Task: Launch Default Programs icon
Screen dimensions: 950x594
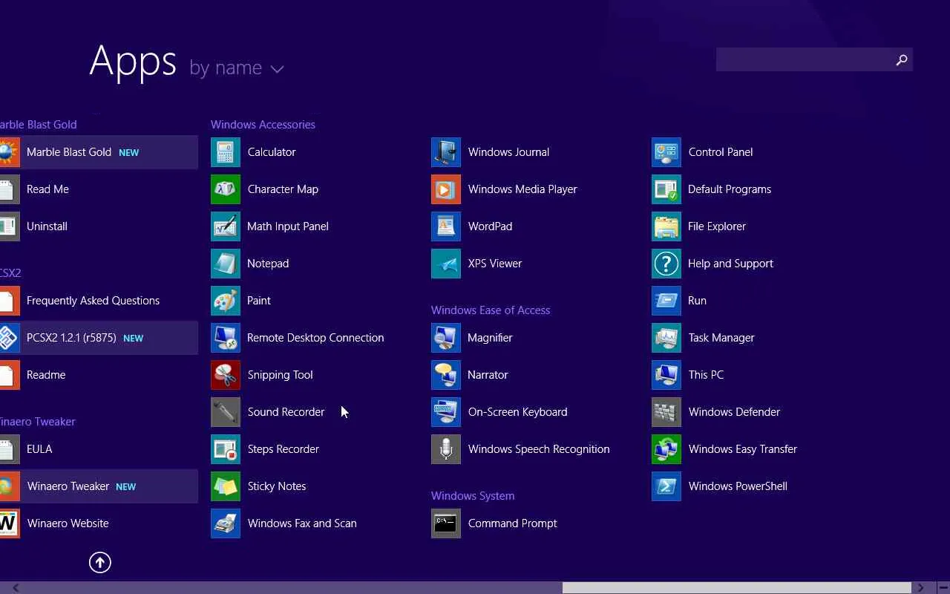Action: tap(666, 189)
